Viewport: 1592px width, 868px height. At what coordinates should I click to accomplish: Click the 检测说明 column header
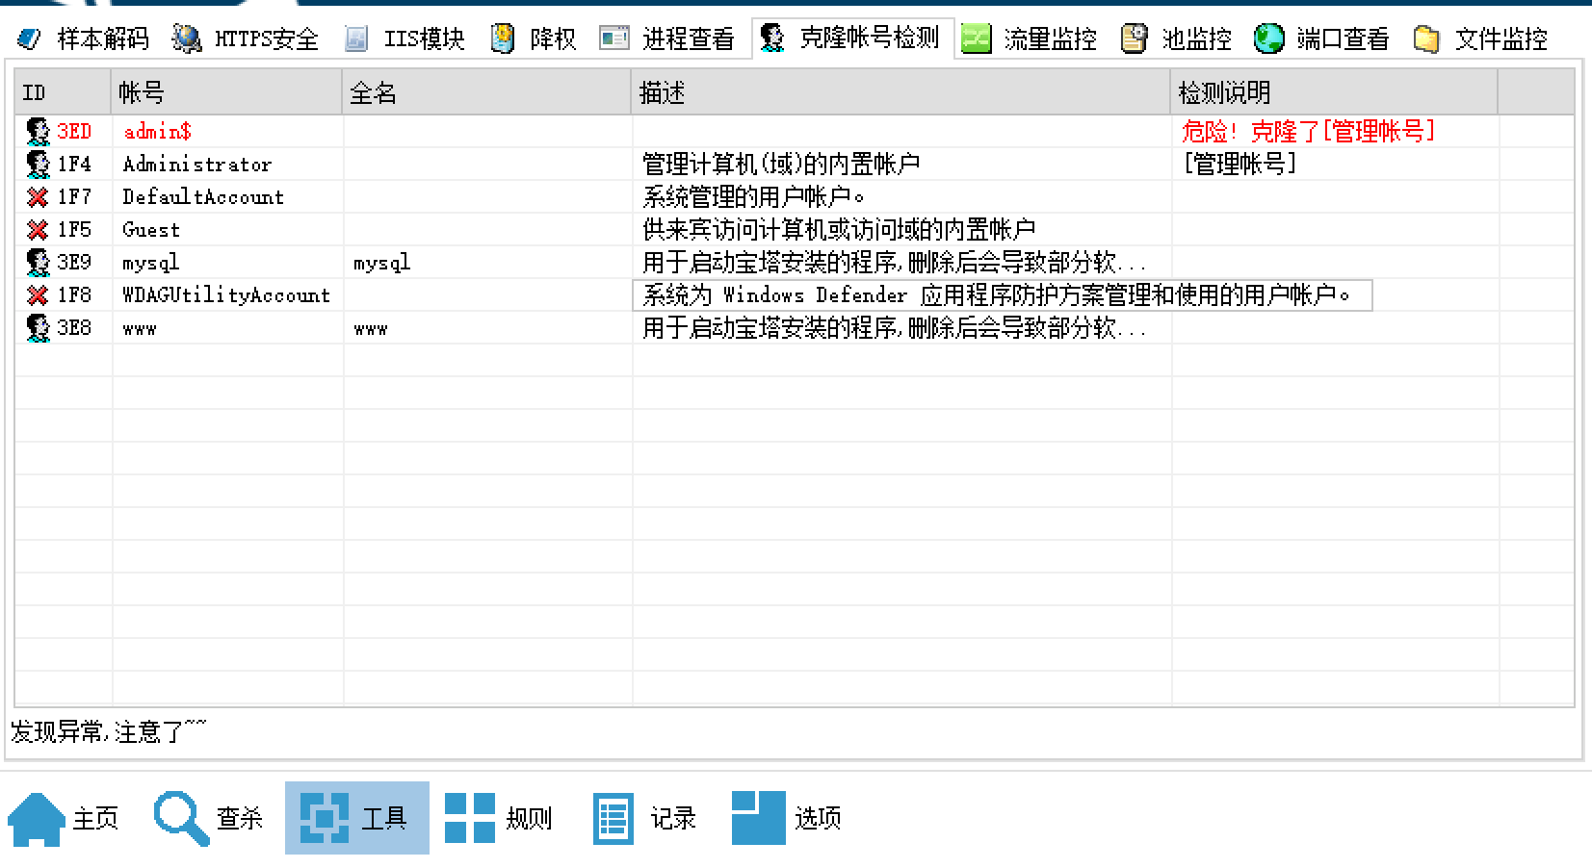[1333, 92]
